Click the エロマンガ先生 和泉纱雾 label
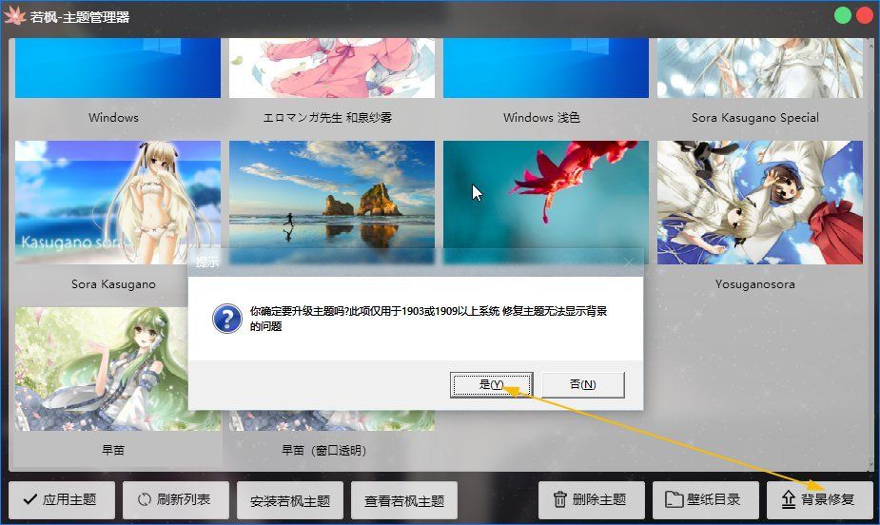This screenshot has width=880, height=525. pos(327,118)
